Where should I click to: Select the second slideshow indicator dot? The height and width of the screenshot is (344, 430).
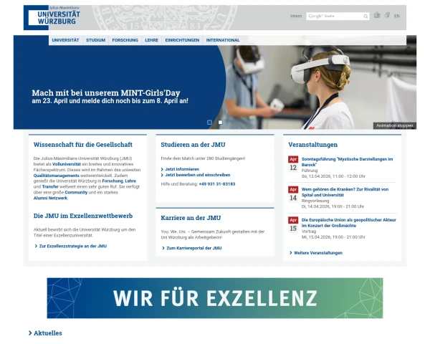click(220, 123)
